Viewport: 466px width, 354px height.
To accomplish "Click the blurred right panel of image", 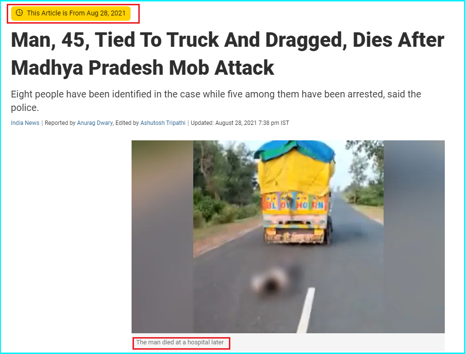I will tap(414, 237).
